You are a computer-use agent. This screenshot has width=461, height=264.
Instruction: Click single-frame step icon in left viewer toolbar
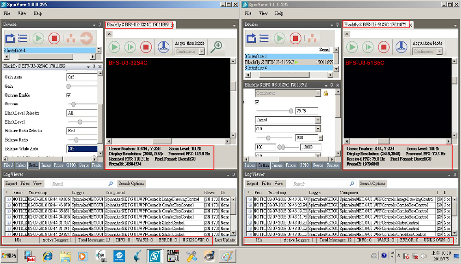point(130,46)
